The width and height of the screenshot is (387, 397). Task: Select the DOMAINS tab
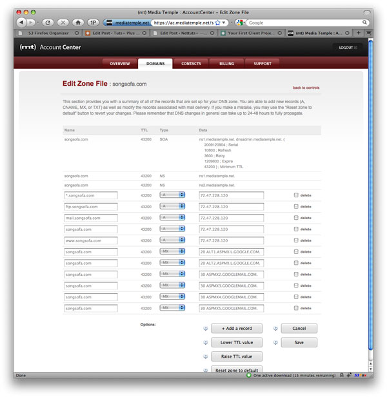tap(155, 64)
